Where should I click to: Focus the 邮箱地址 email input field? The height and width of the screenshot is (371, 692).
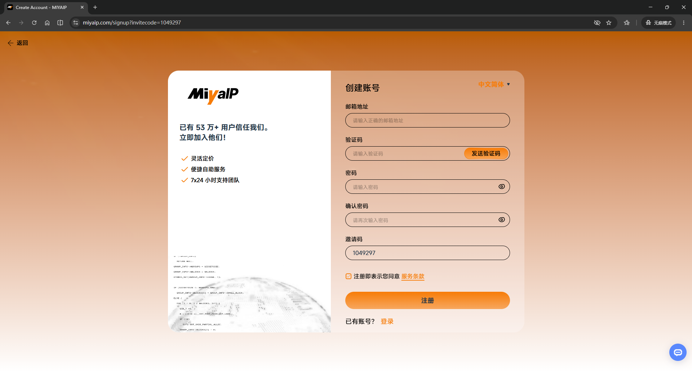coord(427,120)
